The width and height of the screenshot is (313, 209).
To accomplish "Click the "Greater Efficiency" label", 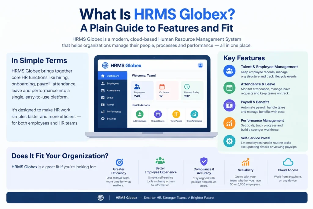I will (119, 171).
